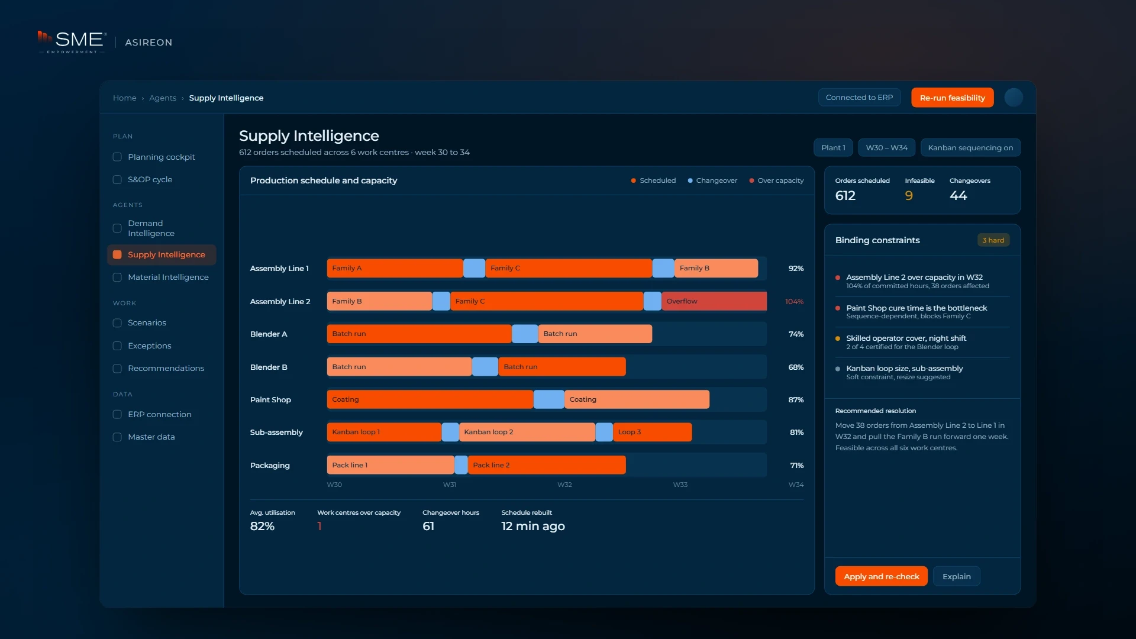The width and height of the screenshot is (1136, 639).
Task: Click the Exceptions sidebar icon
Action: [117, 346]
